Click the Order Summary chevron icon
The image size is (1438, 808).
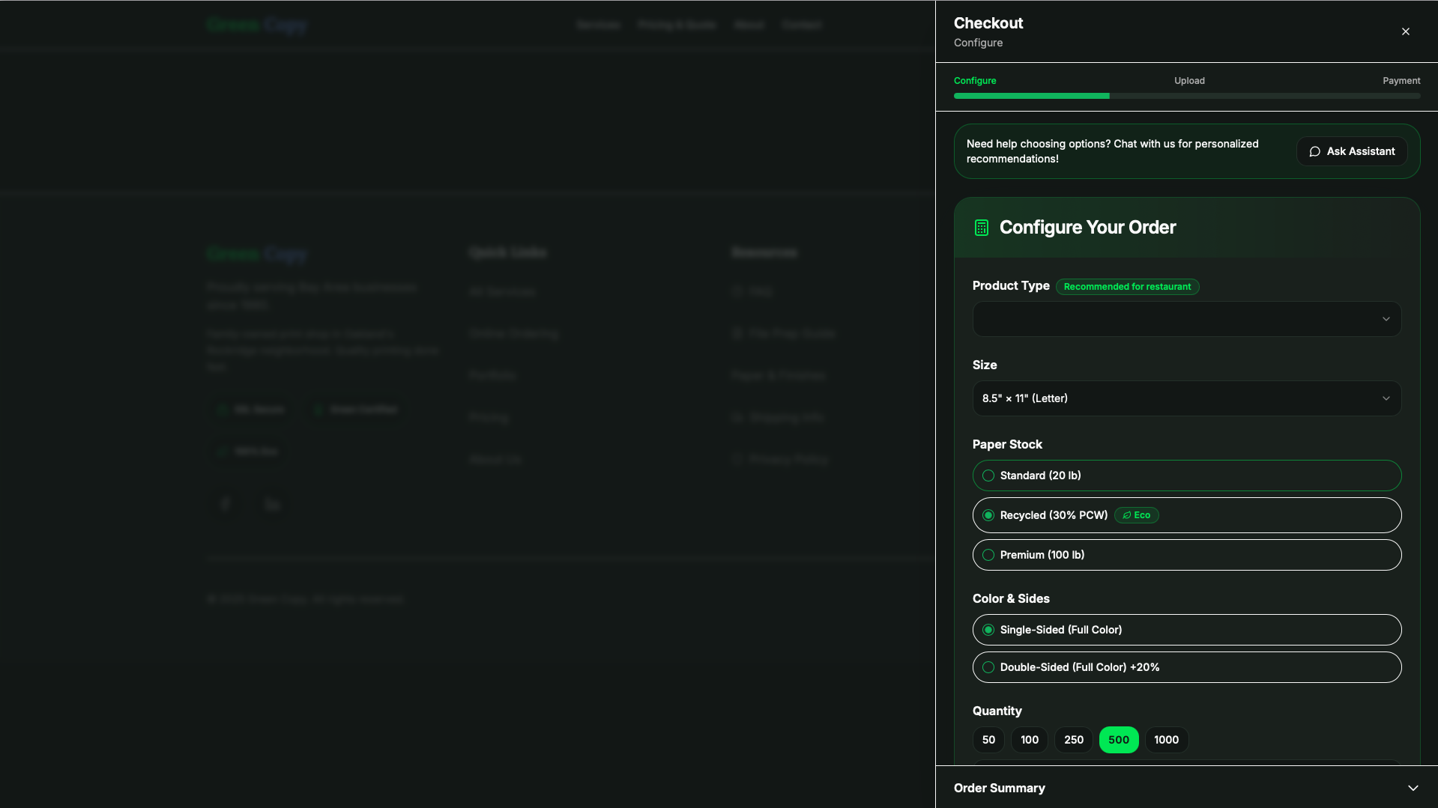coord(1413,788)
